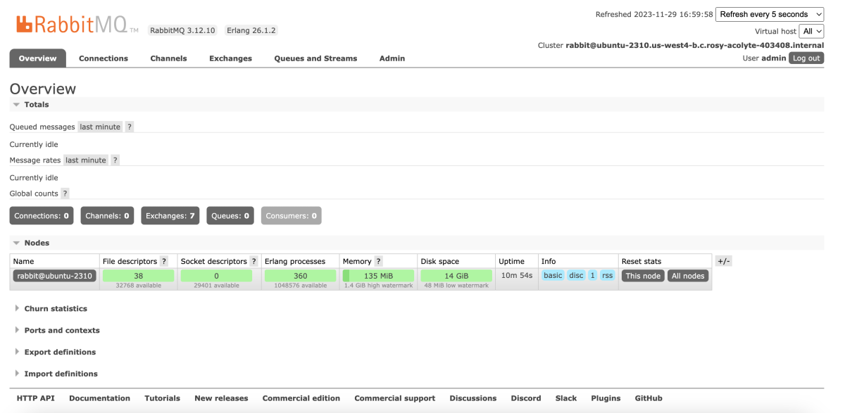Click the Log out button
This screenshot has height=413, width=845.
point(806,58)
